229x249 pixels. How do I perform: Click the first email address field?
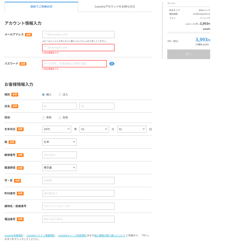[x=78, y=34]
